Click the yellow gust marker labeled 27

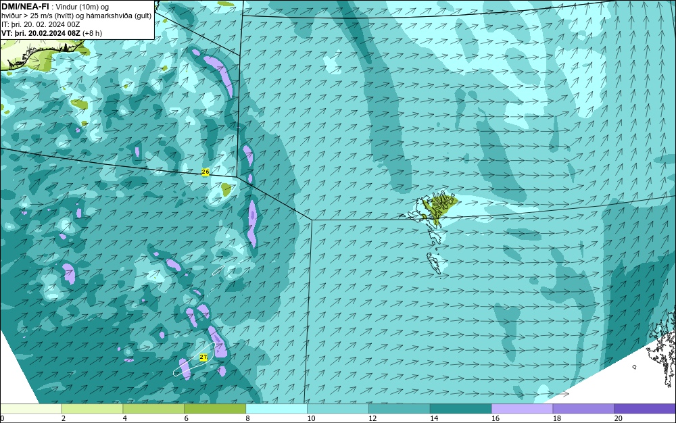point(204,357)
